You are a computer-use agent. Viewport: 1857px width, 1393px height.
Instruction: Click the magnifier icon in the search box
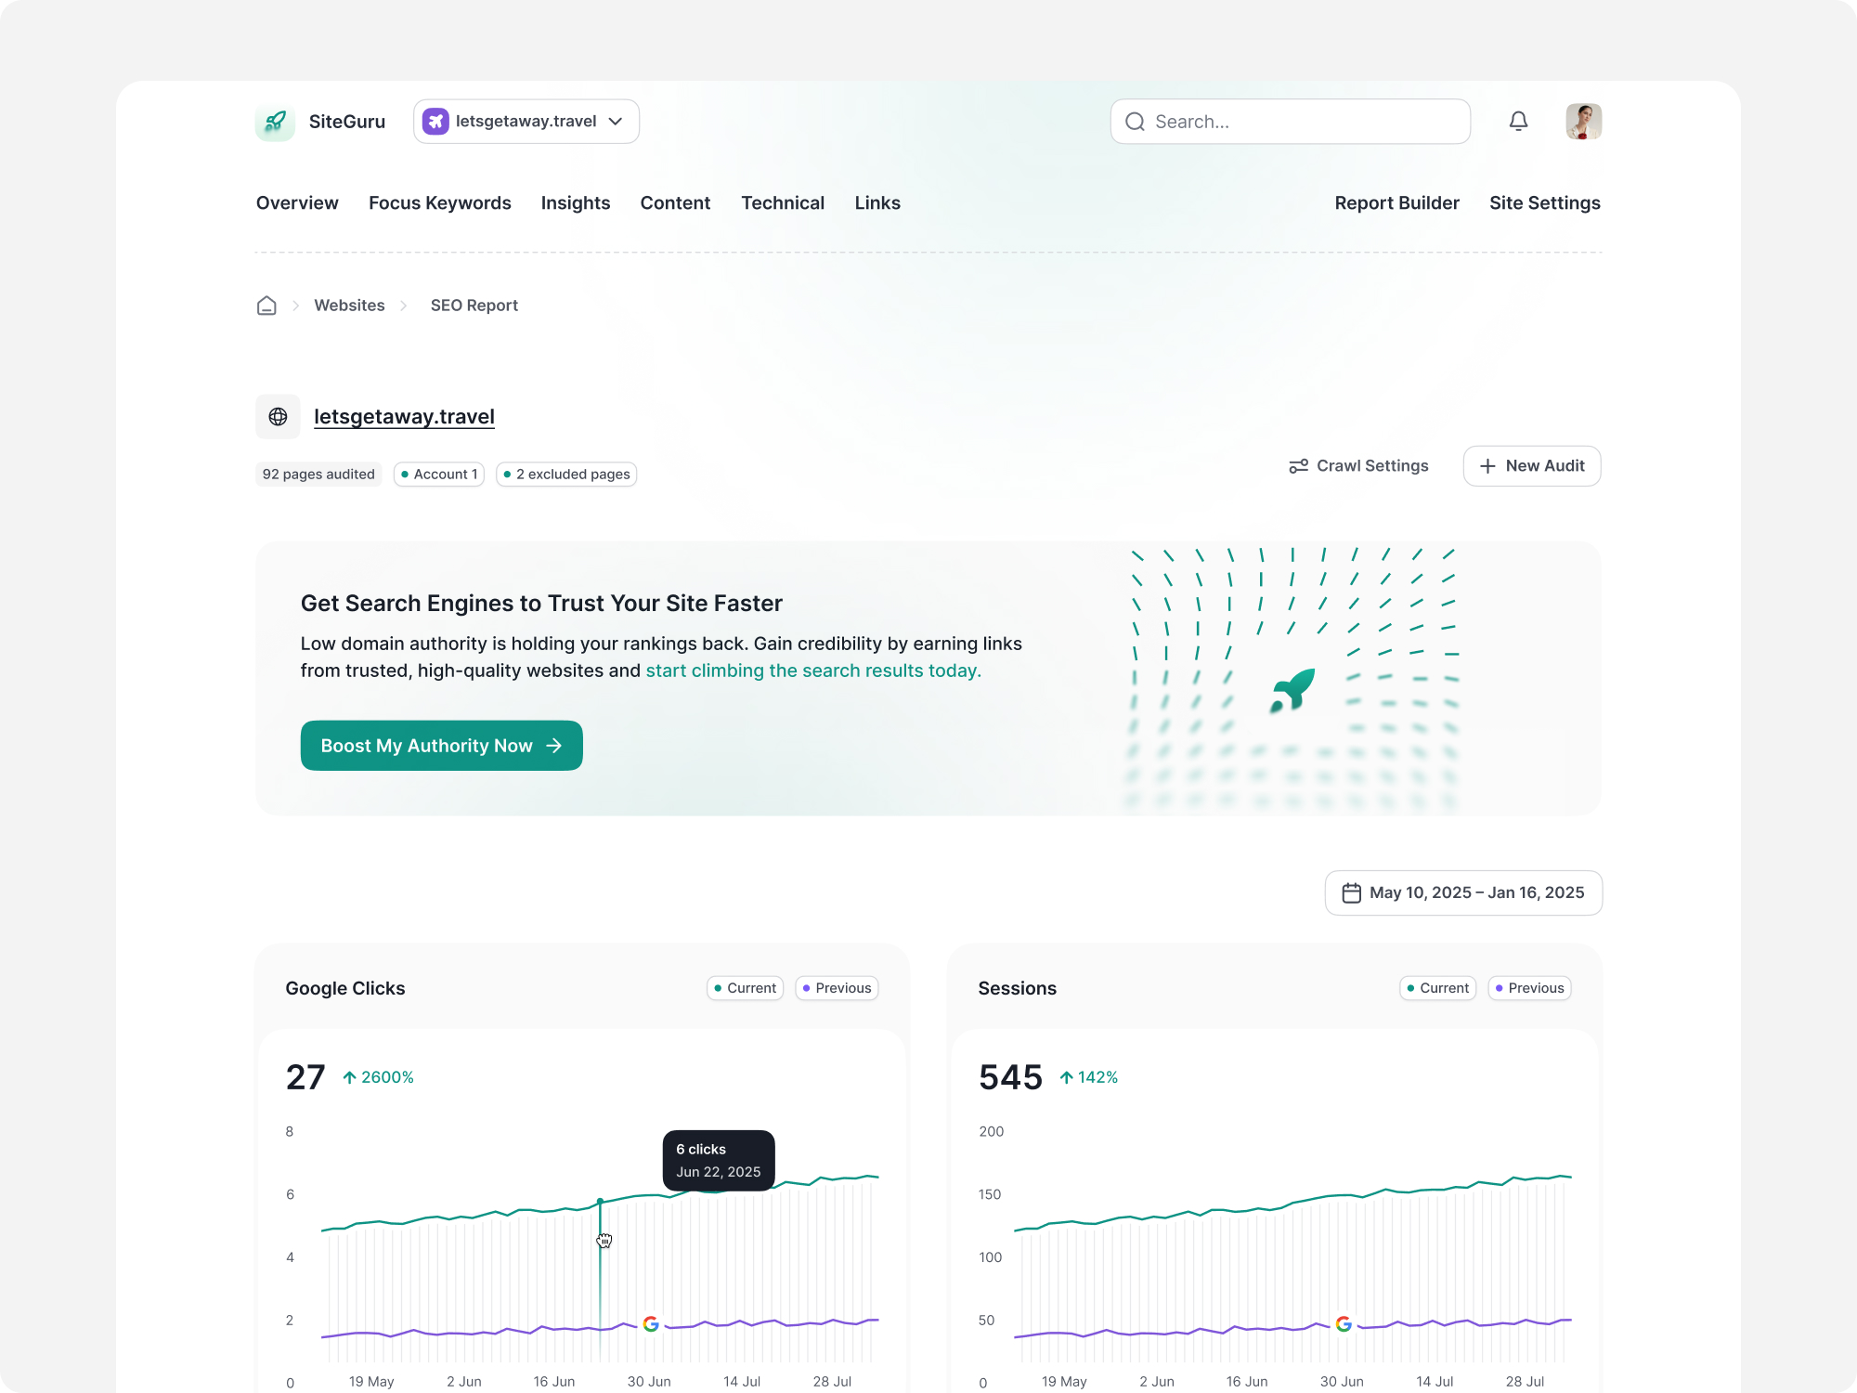click(1135, 122)
